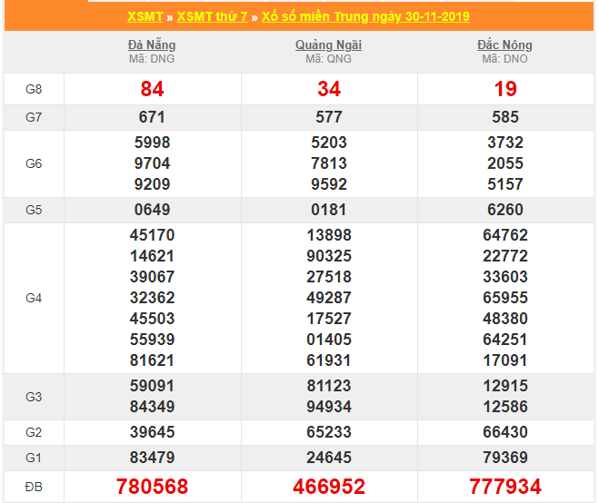The height and width of the screenshot is (503, 599).
Task: Click the G4 row label
Action: [x=34, y=298]
